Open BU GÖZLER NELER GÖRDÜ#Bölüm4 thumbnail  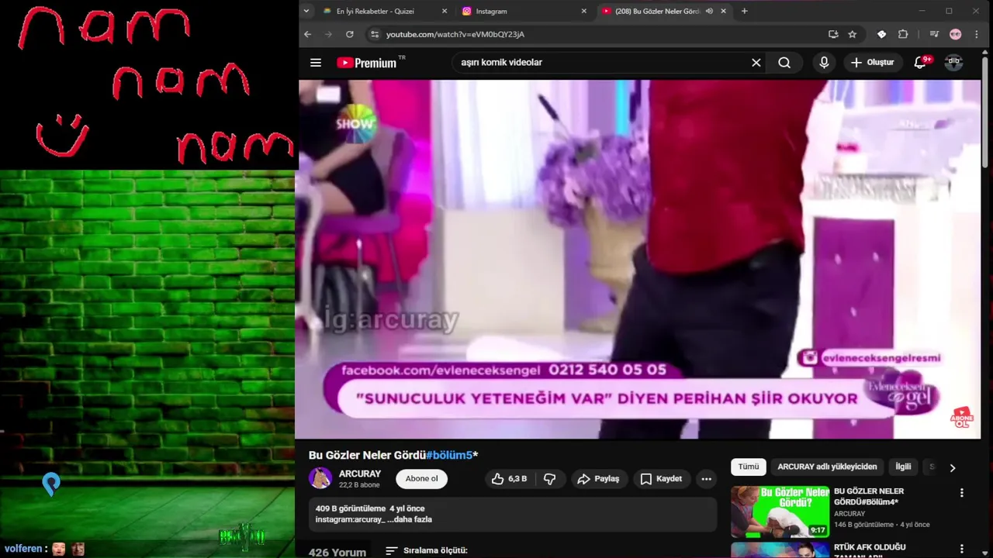(780, 511)
